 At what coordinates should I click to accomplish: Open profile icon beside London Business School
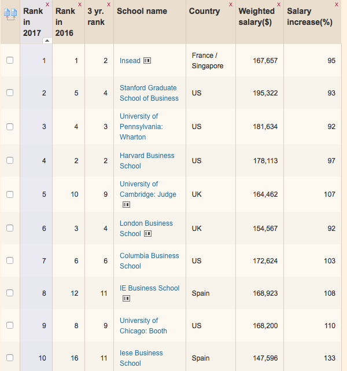[x=147, y=234]
